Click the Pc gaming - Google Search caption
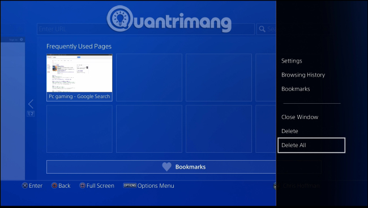The image size is (368, 208). 79,96
